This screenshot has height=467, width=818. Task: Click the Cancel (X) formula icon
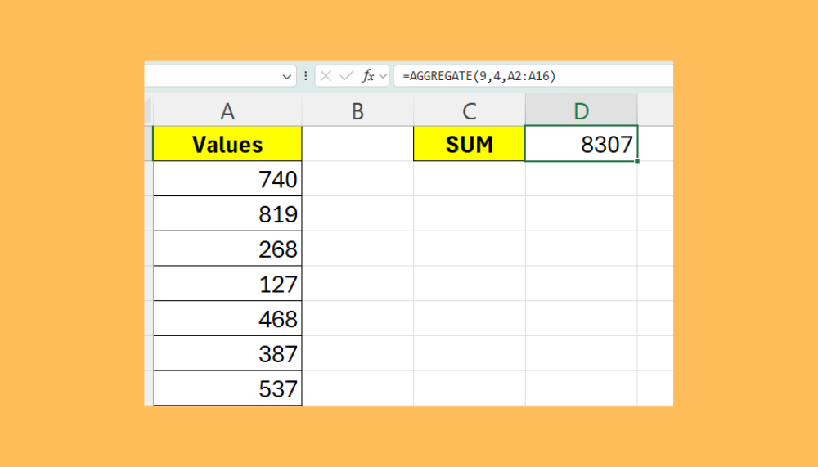coord(326,76)
